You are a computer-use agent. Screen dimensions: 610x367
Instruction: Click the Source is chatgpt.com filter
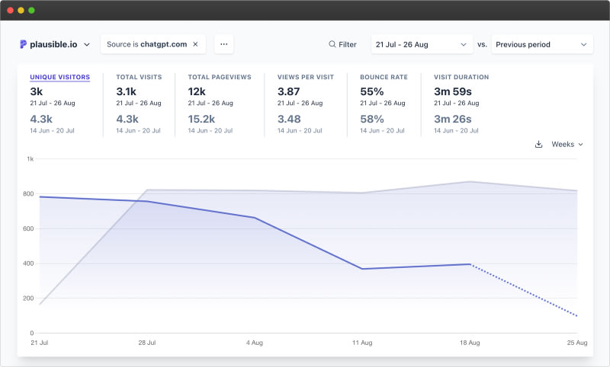point(146,44)
